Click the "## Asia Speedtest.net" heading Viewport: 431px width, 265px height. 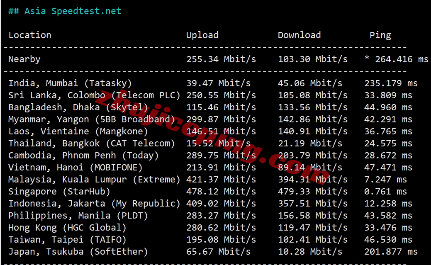point(65,11)
